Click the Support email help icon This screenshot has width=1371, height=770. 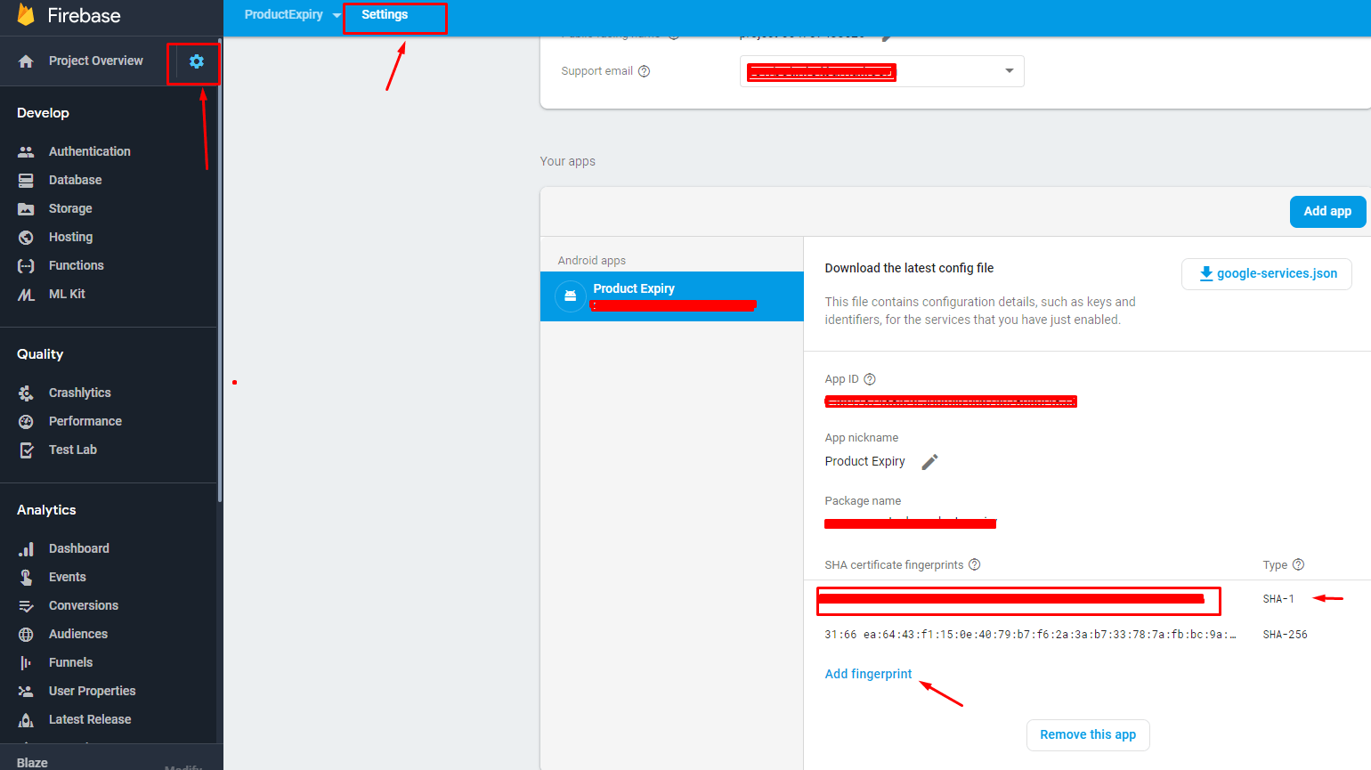tap(644, 71)
